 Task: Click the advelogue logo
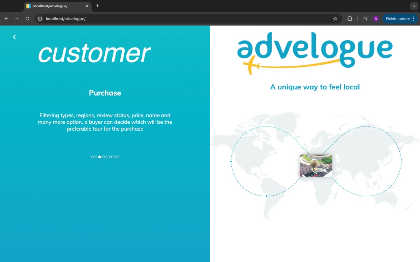point(315,53)
